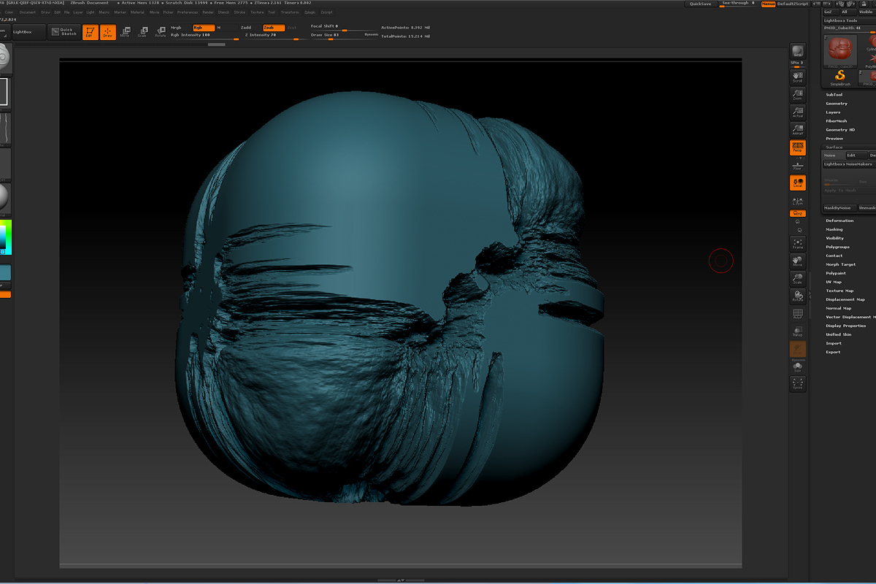This screenshot has height=584, width=876.
Task: Open the Stroke menu
Action: [x=239, y=12]
